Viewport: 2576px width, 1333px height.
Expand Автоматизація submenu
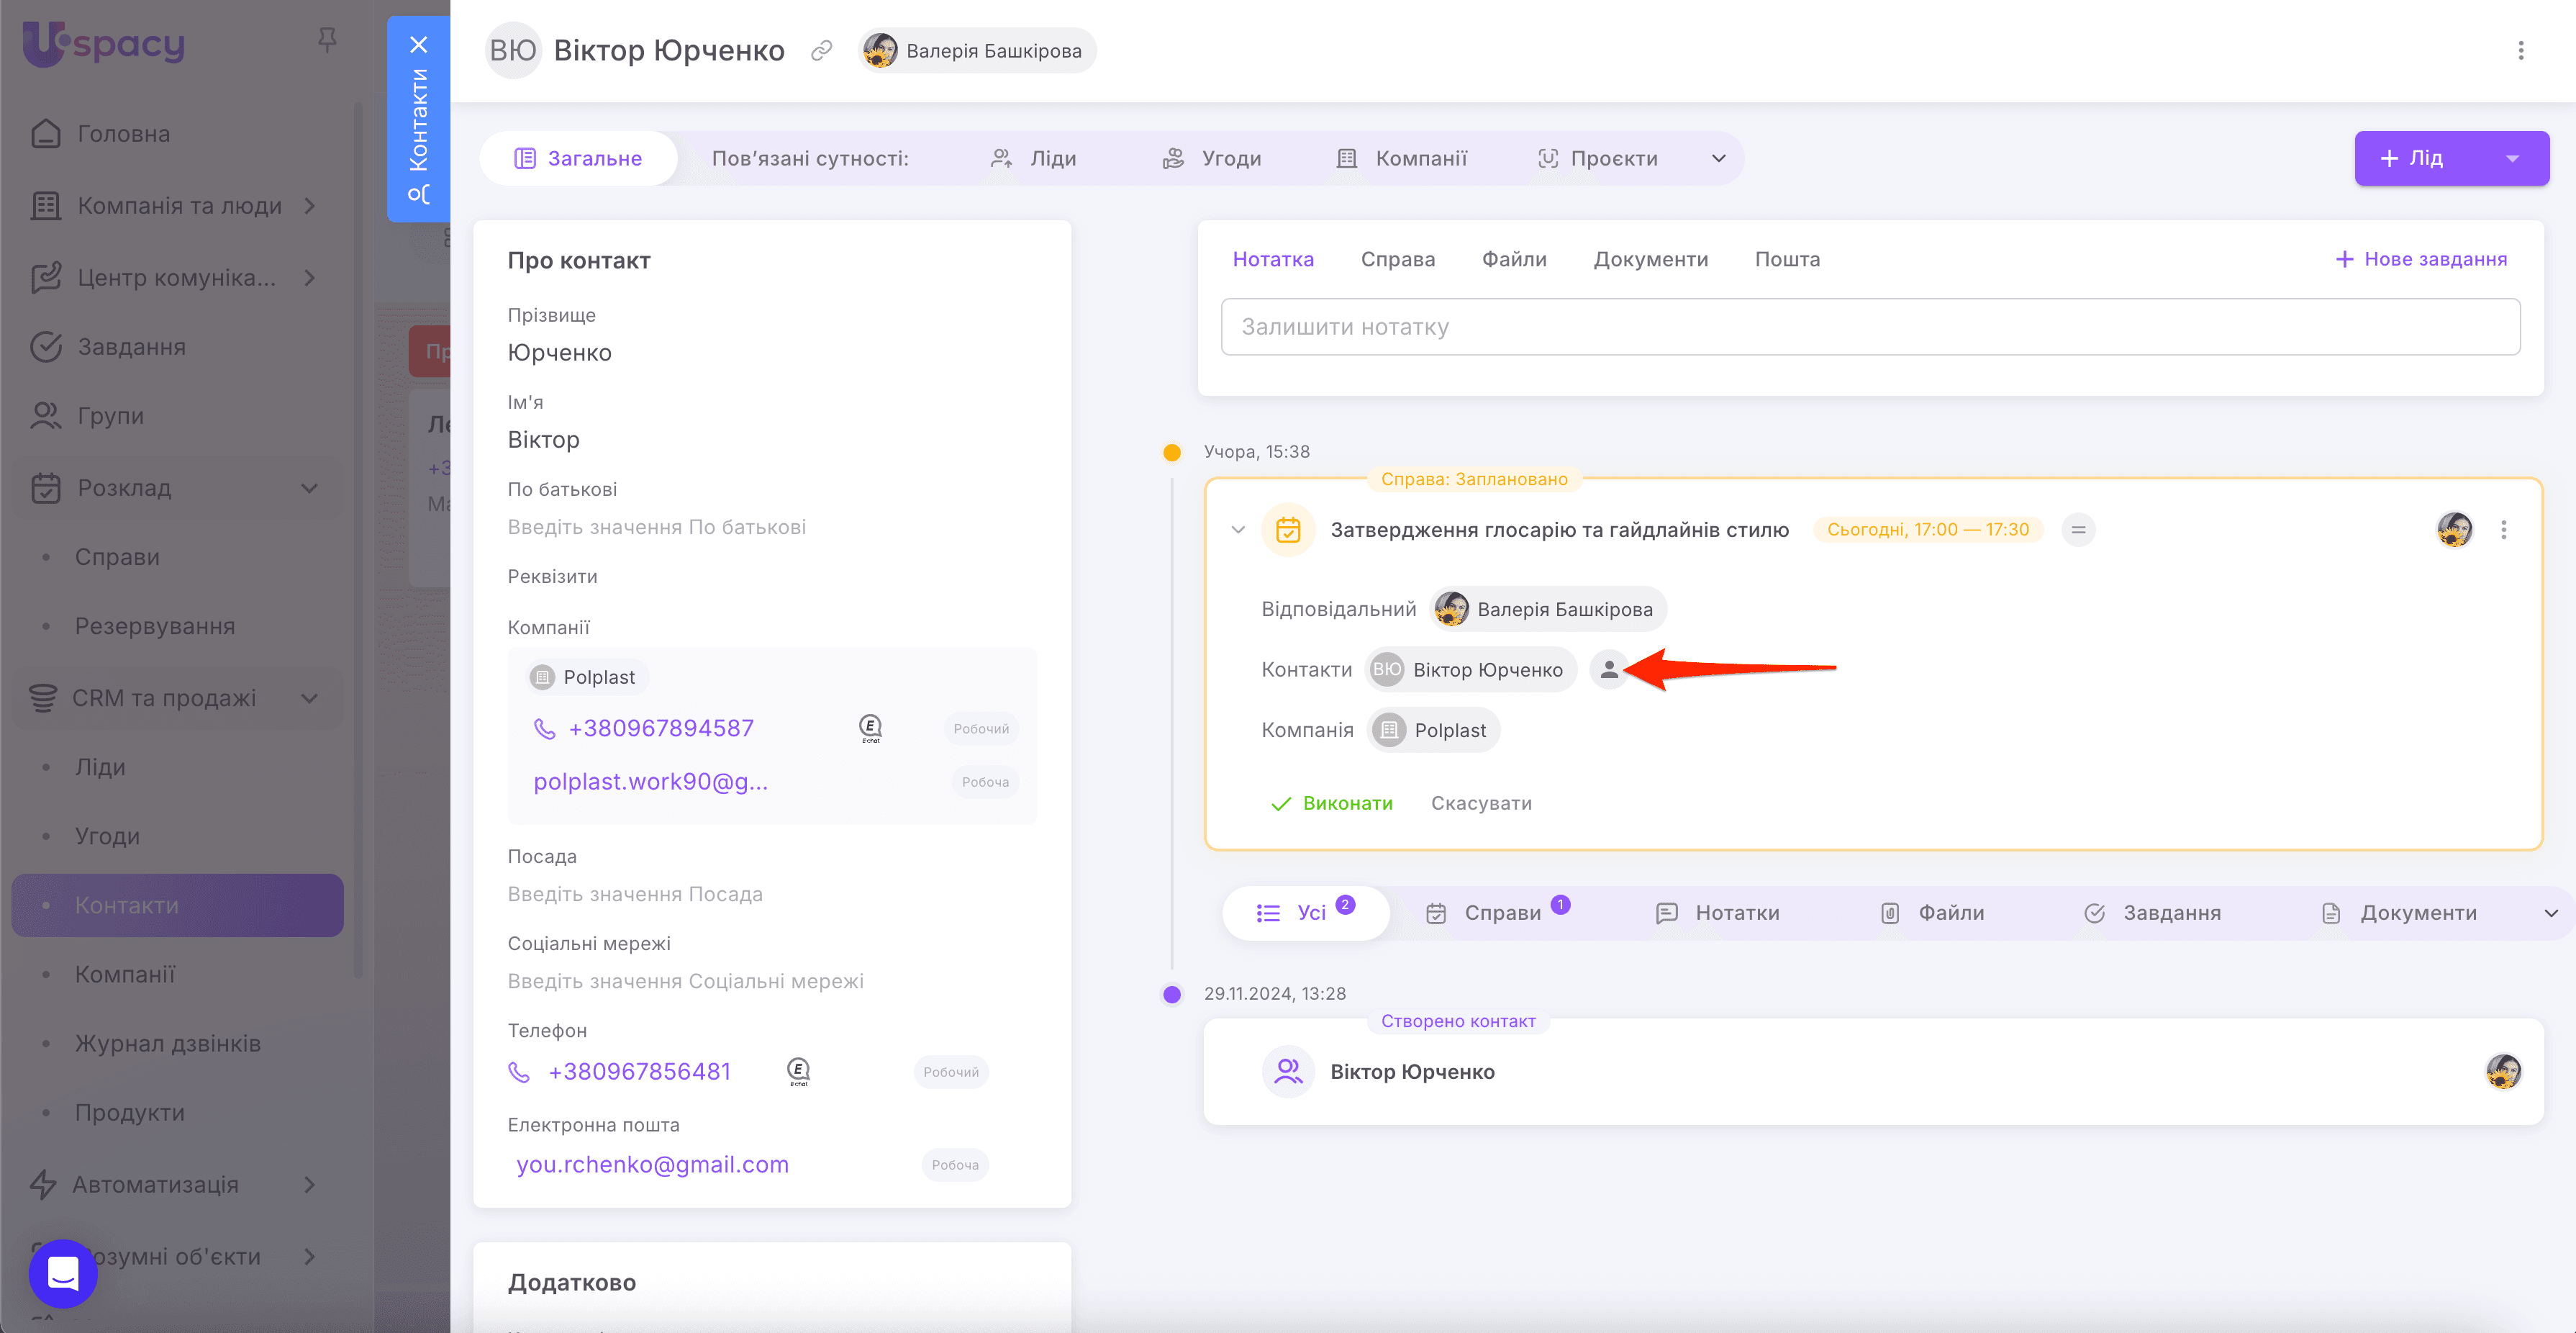coord(311,1184)
